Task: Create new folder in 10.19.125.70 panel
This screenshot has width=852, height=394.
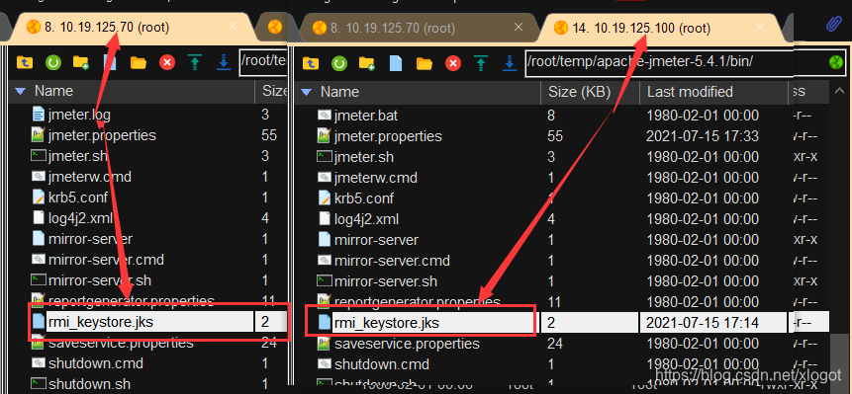Action: [81, 62]
